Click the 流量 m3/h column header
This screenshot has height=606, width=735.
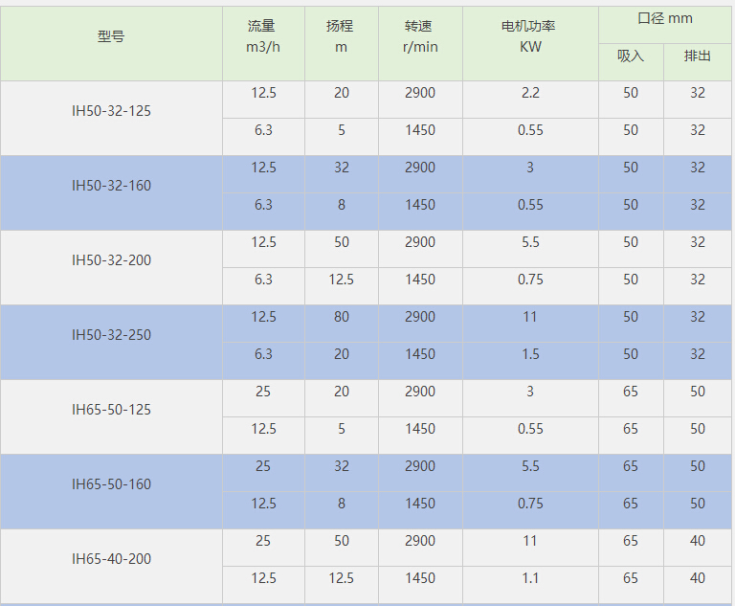(x=263, y=36)
